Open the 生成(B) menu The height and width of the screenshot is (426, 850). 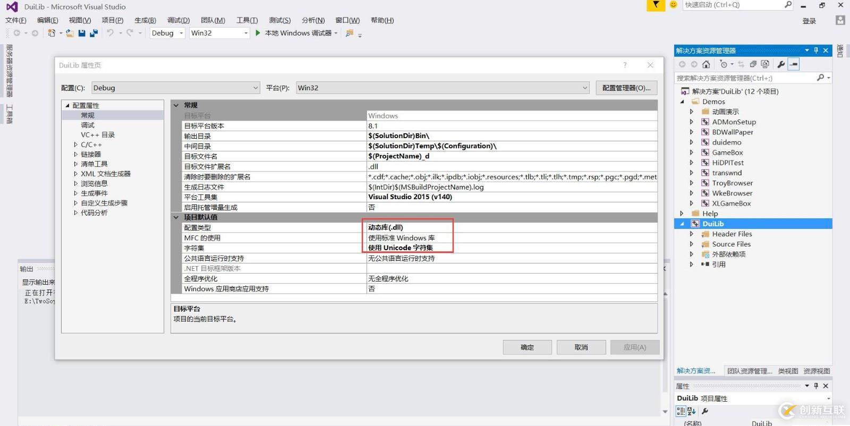[145, 20]
